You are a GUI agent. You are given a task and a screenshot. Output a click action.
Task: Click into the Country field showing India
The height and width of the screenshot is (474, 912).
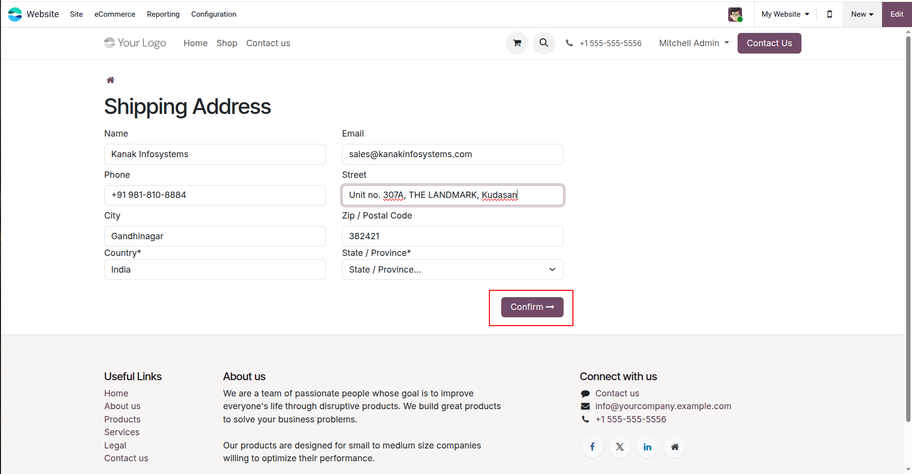[215, 270]
